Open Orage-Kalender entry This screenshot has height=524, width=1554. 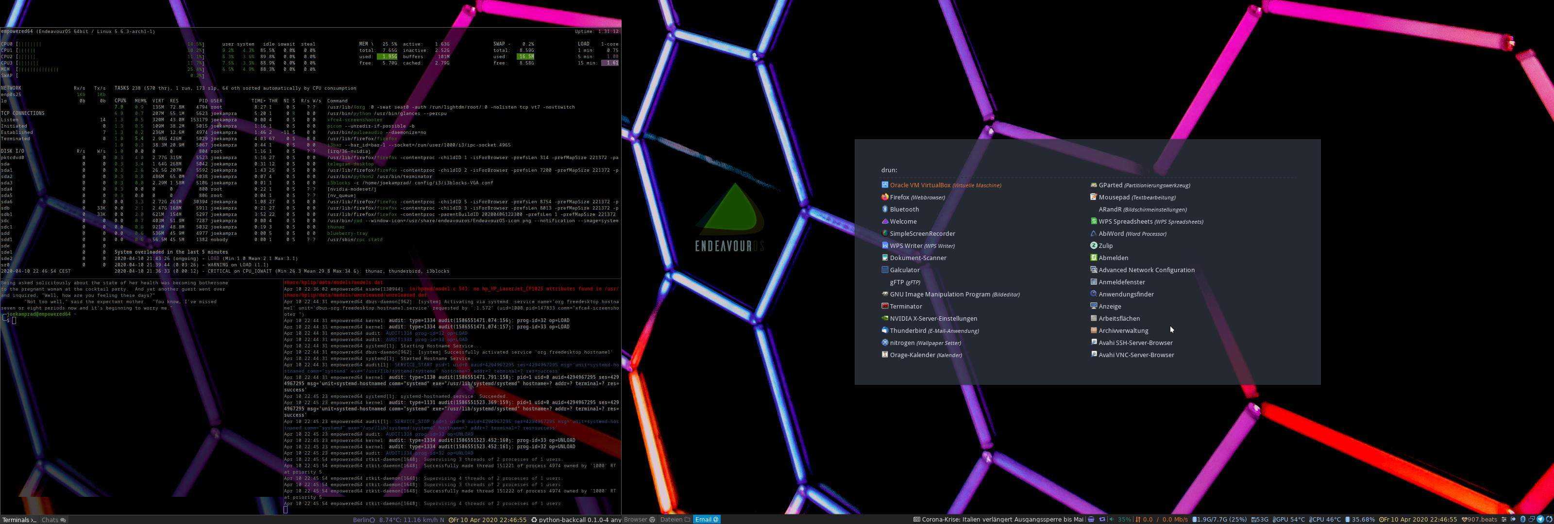[921, 355]
